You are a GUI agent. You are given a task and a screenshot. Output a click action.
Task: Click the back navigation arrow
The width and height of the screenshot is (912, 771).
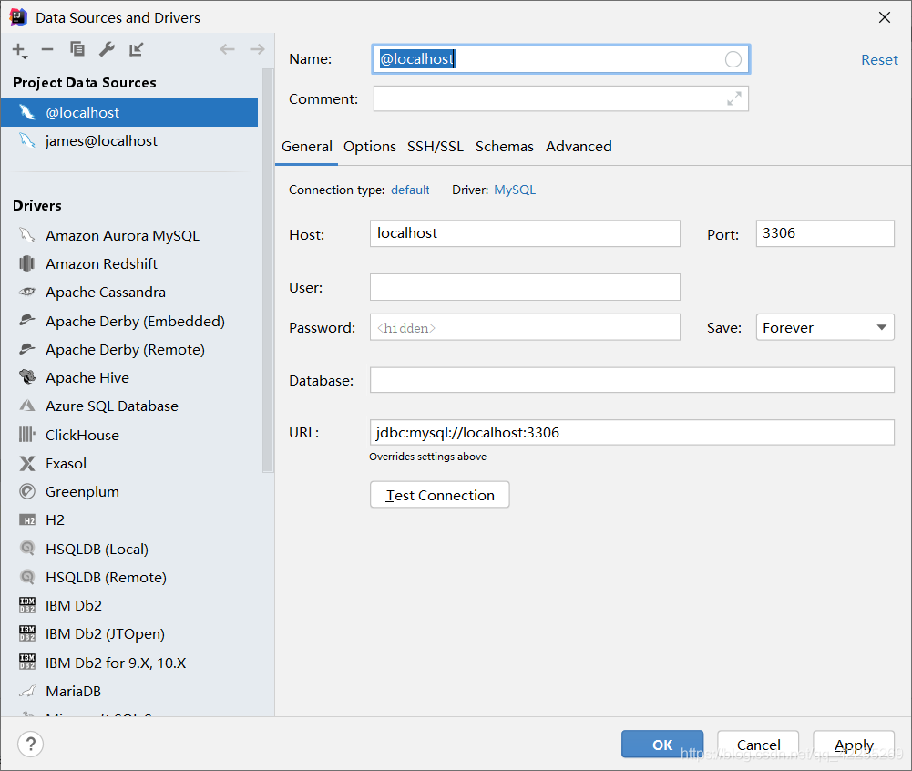click(227, 49)
